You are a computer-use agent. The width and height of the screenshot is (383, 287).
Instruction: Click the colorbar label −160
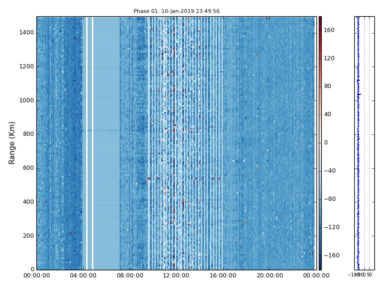tap(332, 255)
